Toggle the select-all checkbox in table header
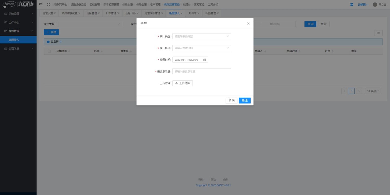The image size is (390, 195). (49, 51)
